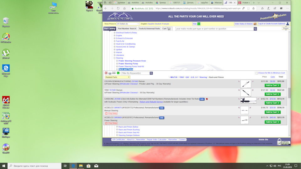Click the Edge add notes pen icon
Viewport: 301px width, 169px height.
point(269,8)
